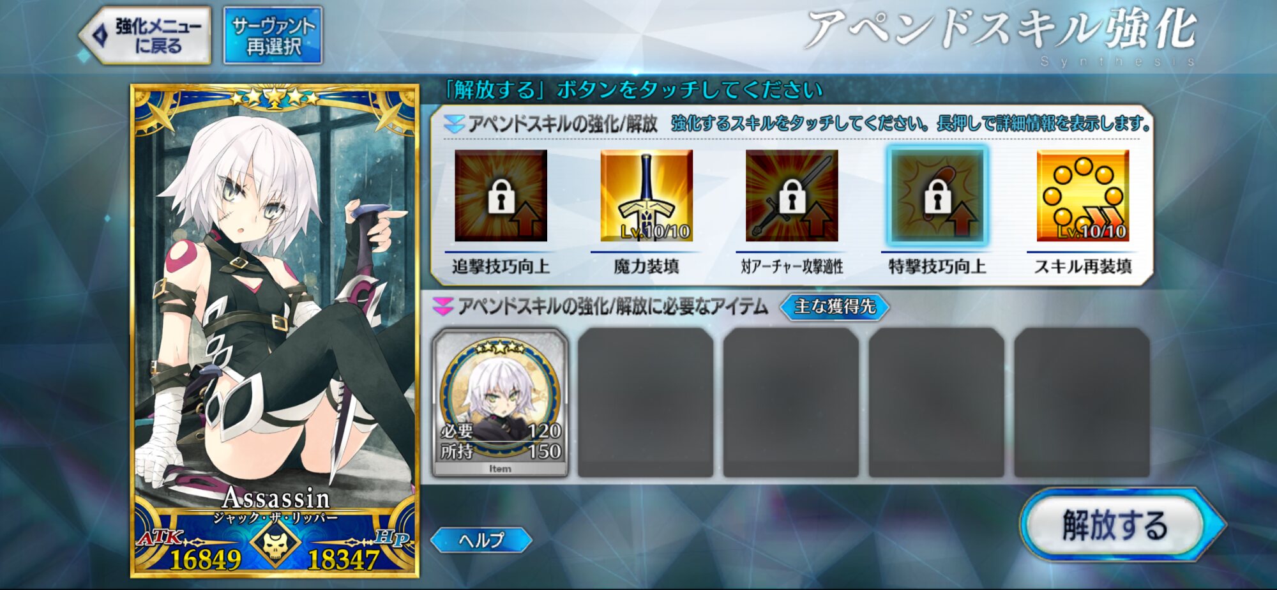1277x590 pixels.
Task: Click the Jack the Ripper servant card
Action: click(275, 331)
